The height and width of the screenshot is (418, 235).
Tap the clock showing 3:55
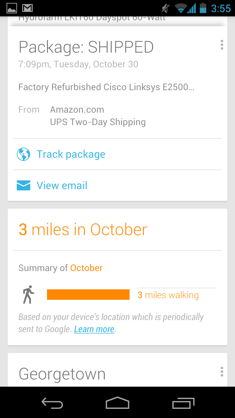click(221, 8)
